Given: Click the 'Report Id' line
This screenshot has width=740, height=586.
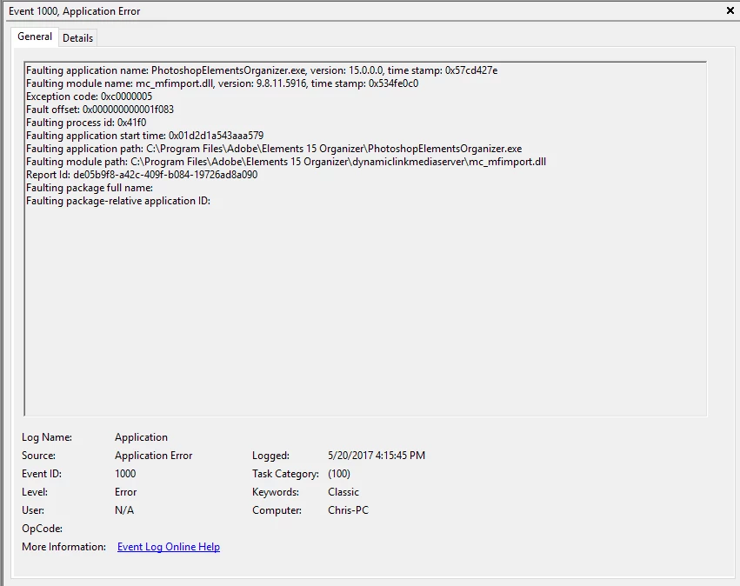Looking at the screenshot, I should [x=142, y=175].
